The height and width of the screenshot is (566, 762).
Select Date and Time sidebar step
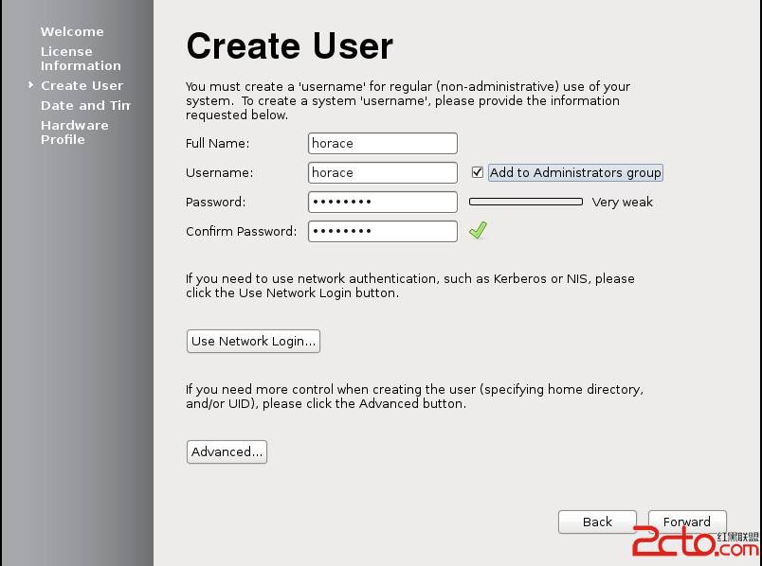click(x=86, y=105)
